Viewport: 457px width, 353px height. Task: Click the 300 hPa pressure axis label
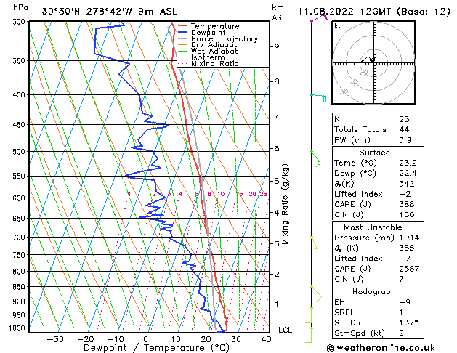(x=20, y=22)
